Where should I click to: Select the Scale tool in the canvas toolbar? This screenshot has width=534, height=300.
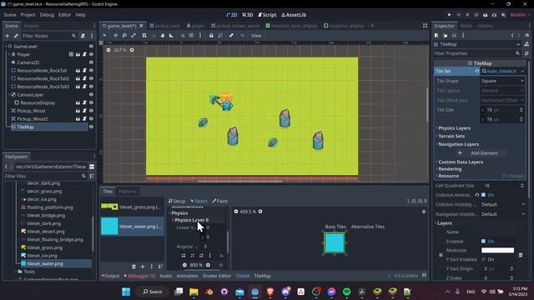(x=133, y=35)
